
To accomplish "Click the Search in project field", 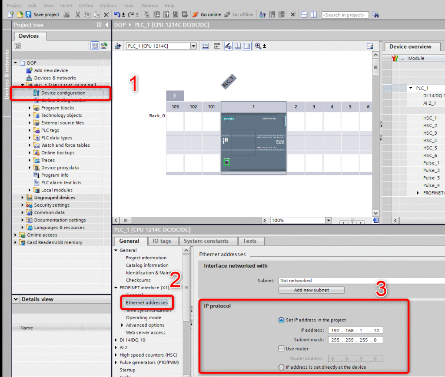I will pyautogui.click(x=345, y=15).
